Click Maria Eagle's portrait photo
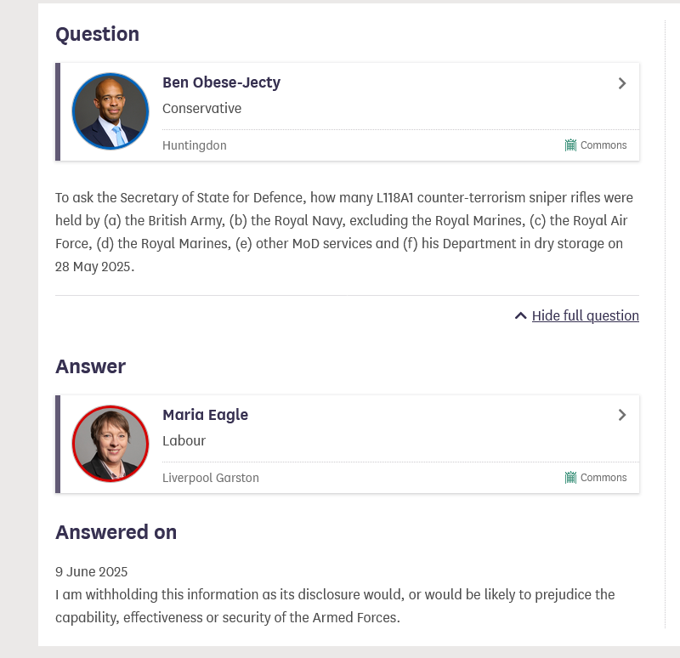This screenshot has height=658, width=680. [110, 444]
